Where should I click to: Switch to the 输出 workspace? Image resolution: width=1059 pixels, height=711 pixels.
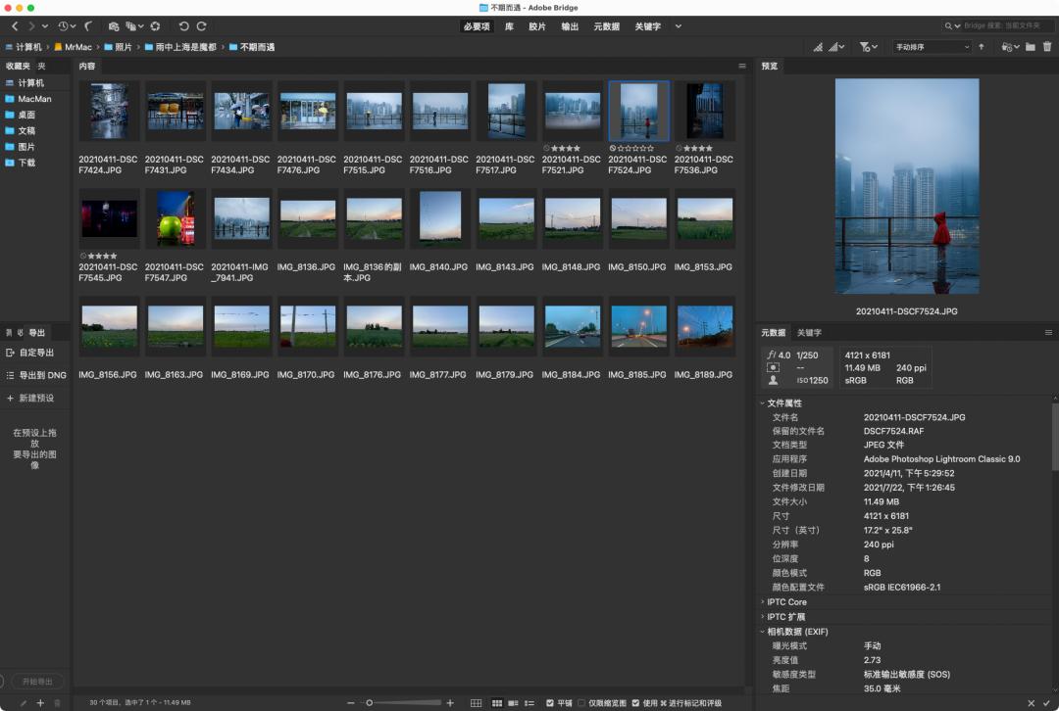570,26
